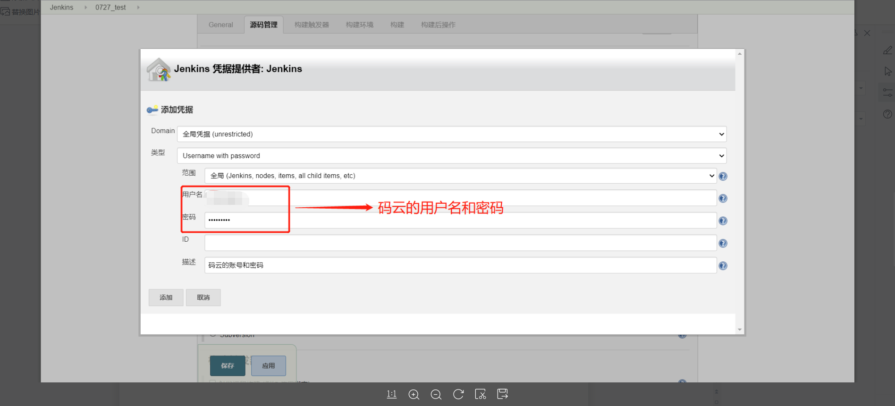Open help for the 用户名 username field

(723, 199)
